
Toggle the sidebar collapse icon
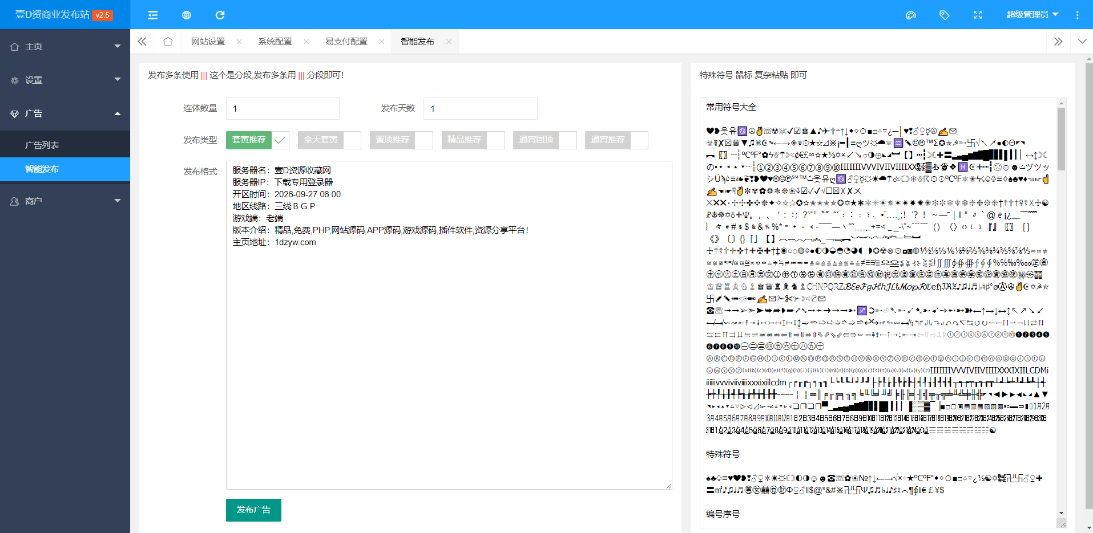(152, 15)
